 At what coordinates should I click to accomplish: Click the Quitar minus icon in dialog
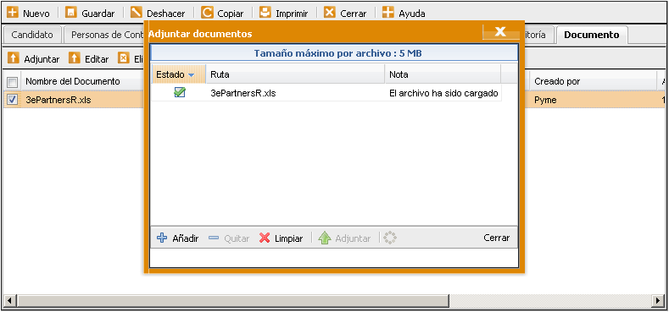[214, 238]
